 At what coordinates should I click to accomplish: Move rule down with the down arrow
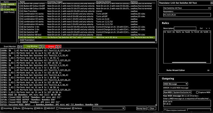210,28
